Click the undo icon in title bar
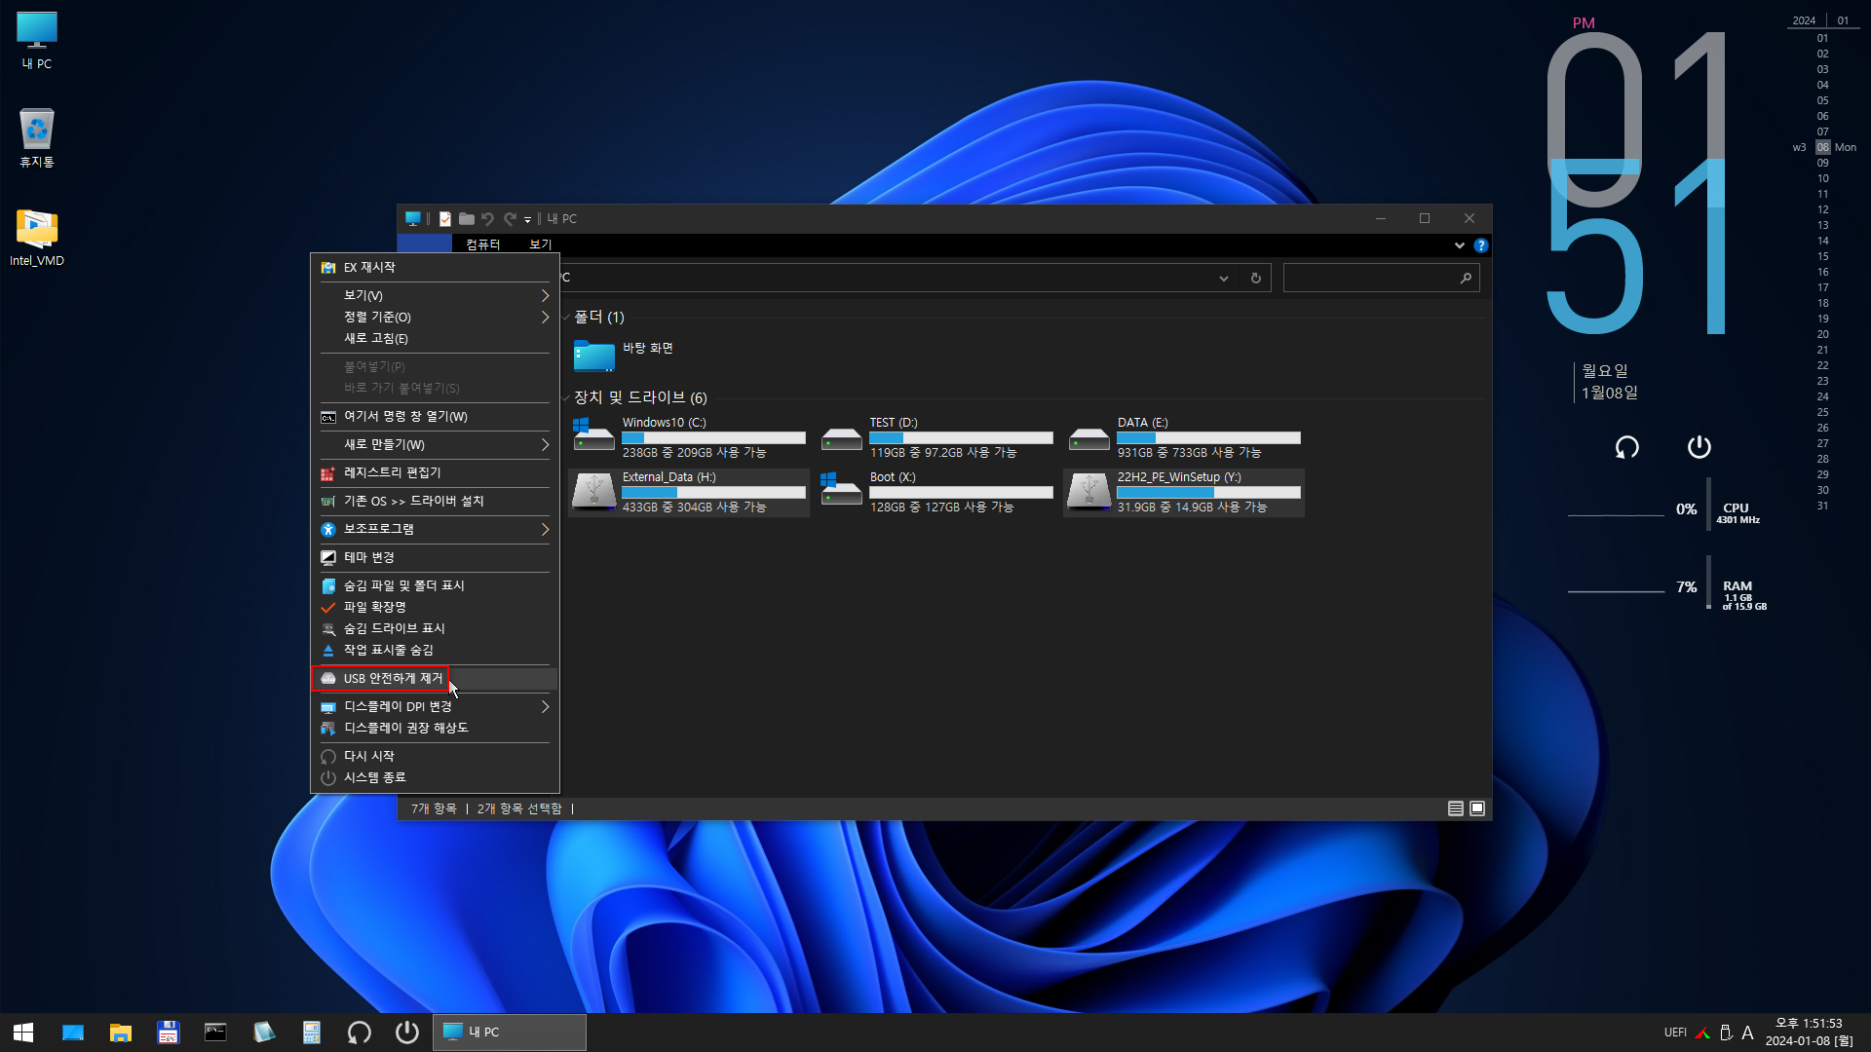 pos(487,219)
